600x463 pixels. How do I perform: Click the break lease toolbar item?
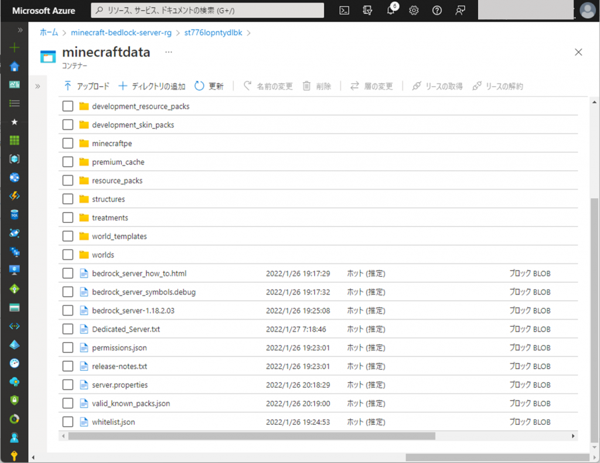[x=498, y=86]
